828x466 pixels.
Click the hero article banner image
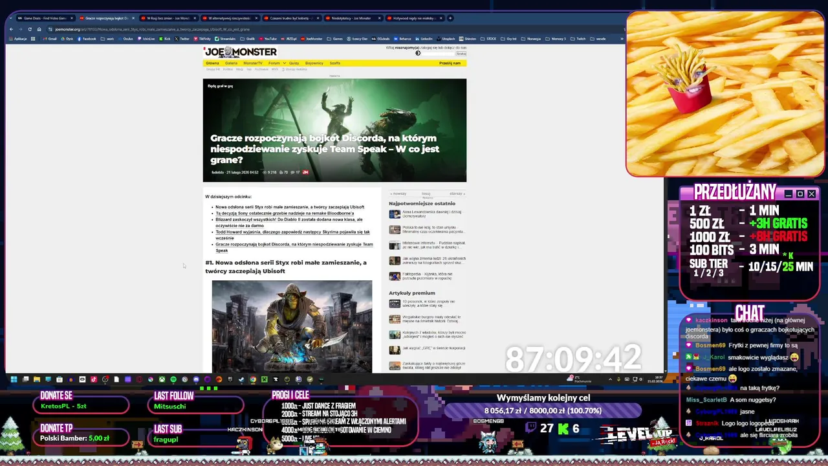click(334, 130)
